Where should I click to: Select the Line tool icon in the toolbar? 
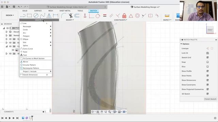point(23,16)
